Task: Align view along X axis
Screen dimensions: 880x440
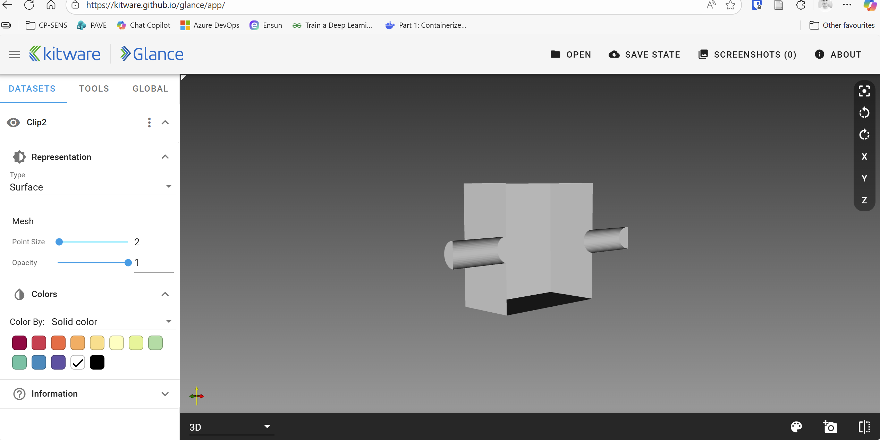Action: [864, 156]
